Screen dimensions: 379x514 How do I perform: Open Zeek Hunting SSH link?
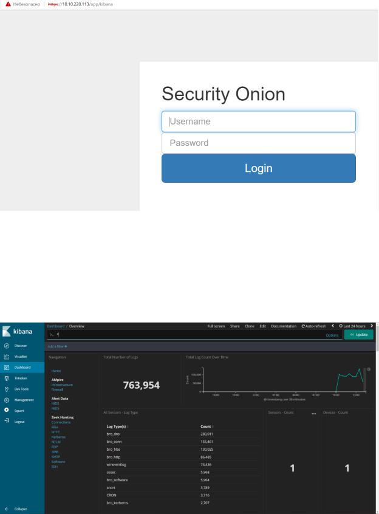point(55,467)
